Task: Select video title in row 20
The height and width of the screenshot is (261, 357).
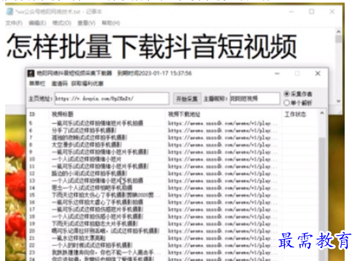Action: tap(105, 231)
